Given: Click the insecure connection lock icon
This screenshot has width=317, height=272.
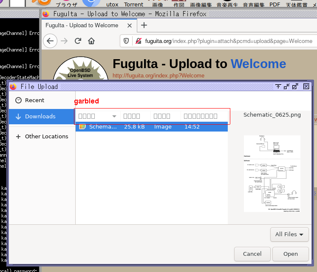Looking at the screenshot, I should pos(138,41).
